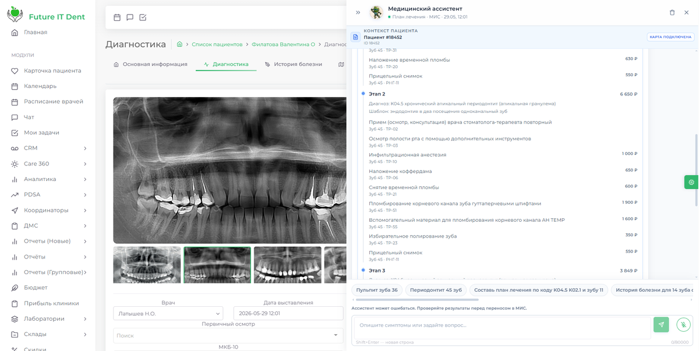Click the Этап 2 stage heading
This screenshot has width=699, height=351.
tap(377, 94)
